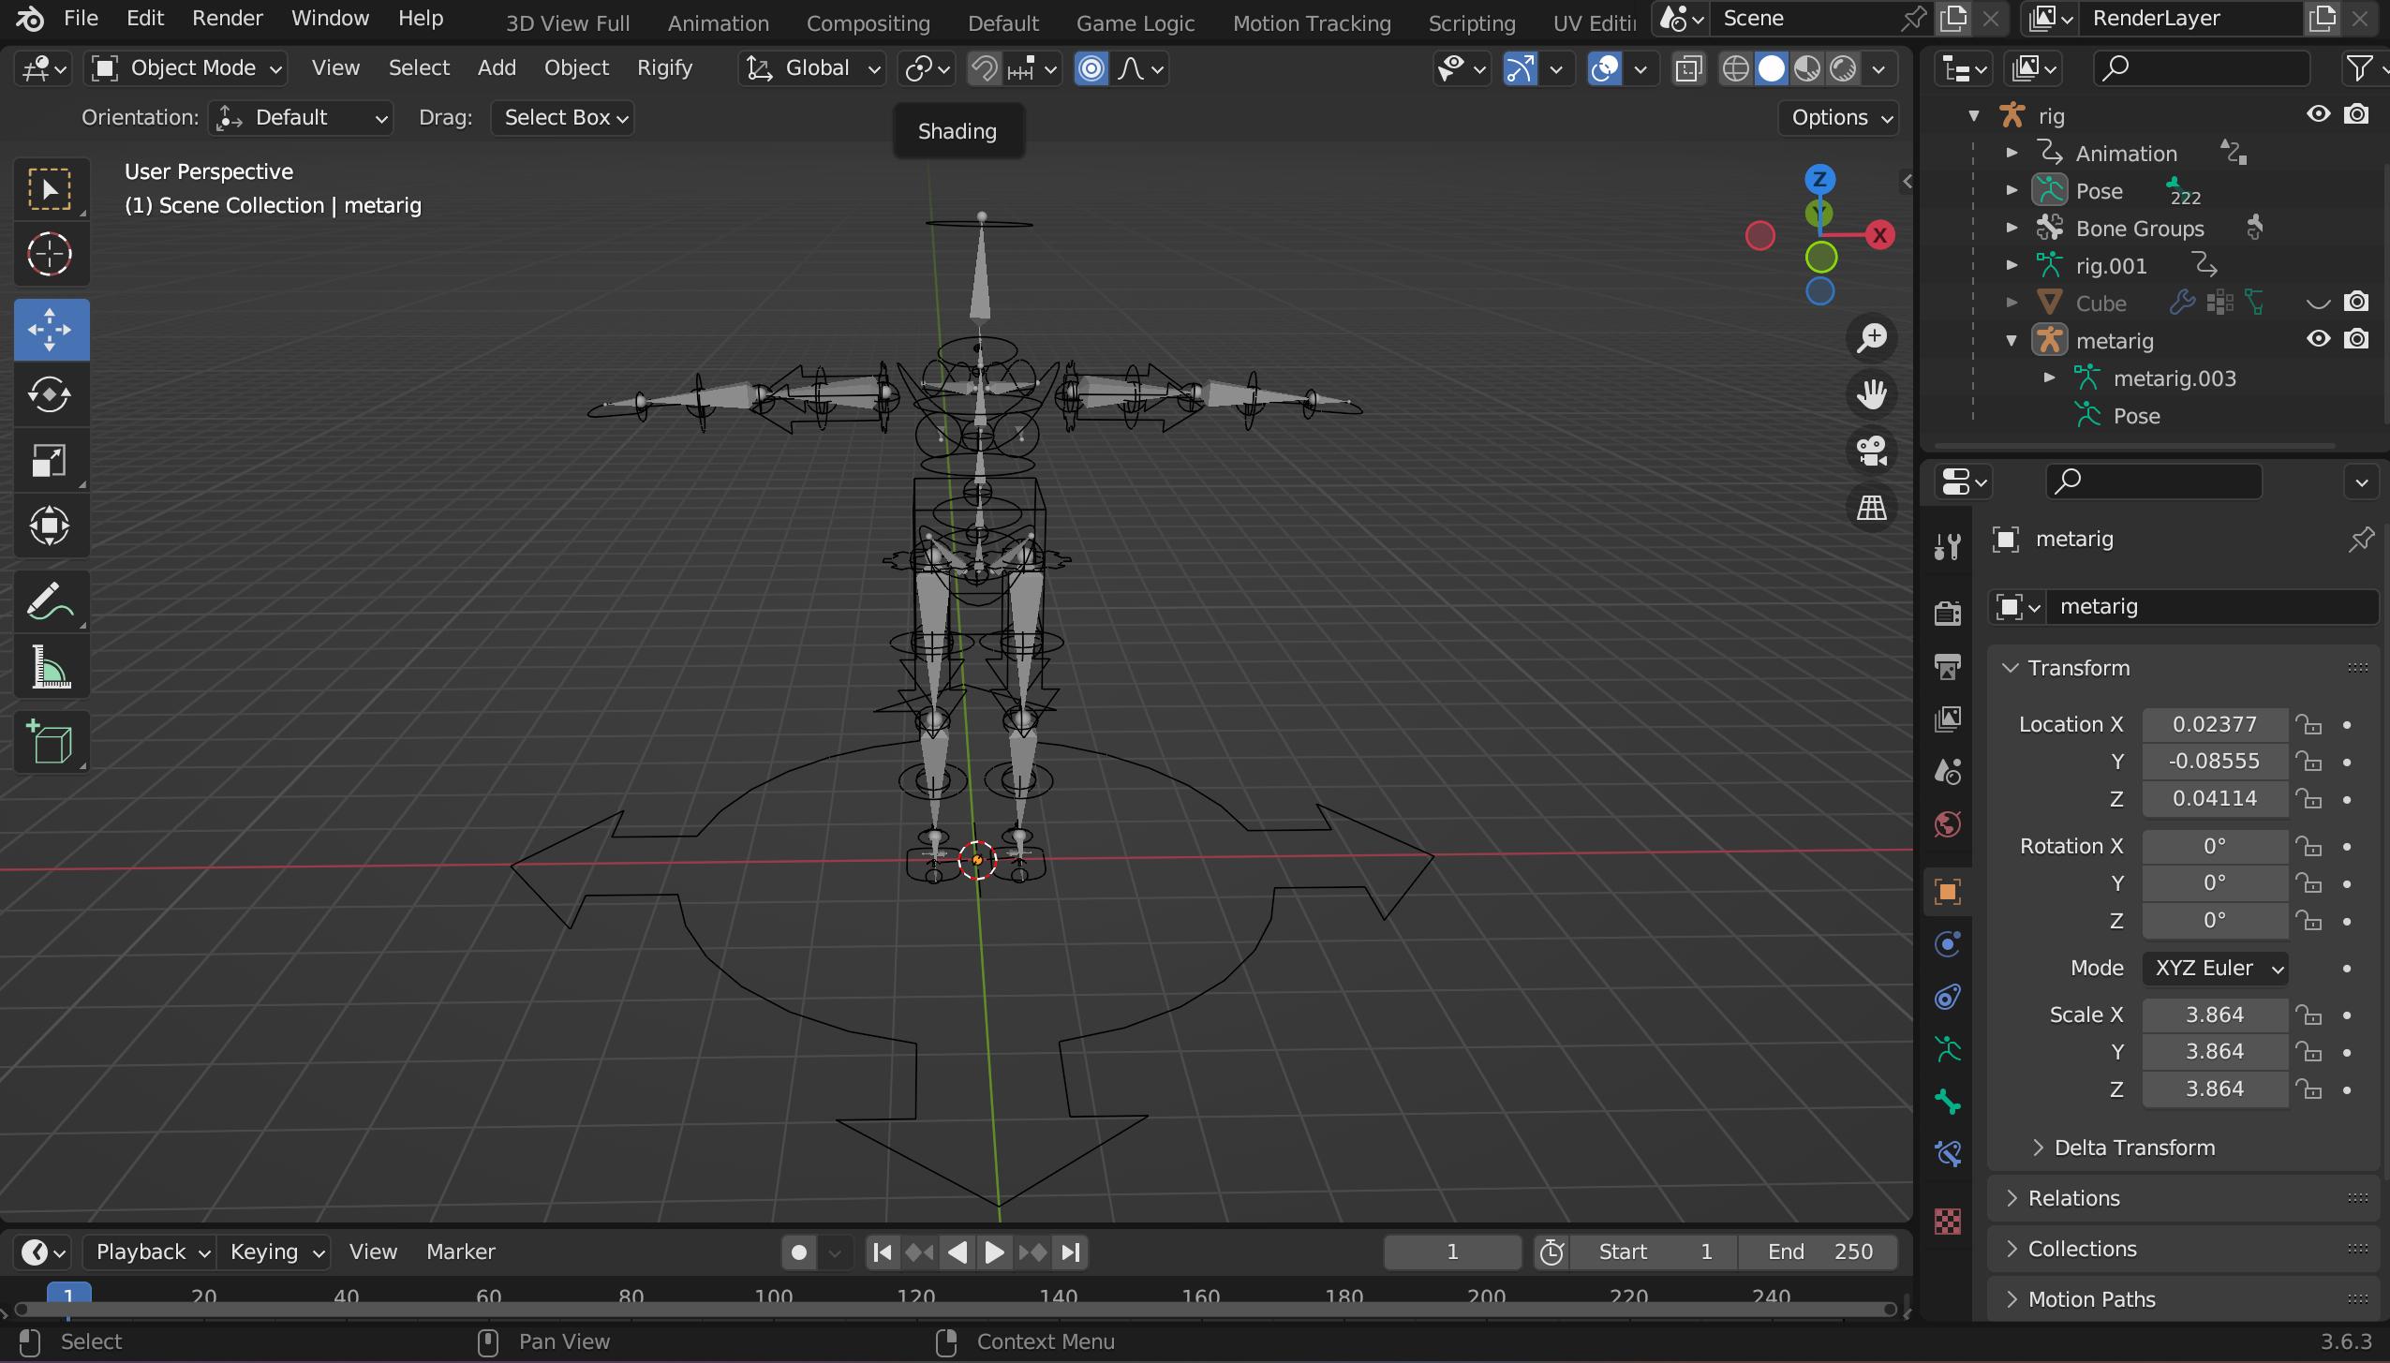This screenshot has width=2390, height=1363.
Task: Select the Transform tool
Action: coord(51,526)
